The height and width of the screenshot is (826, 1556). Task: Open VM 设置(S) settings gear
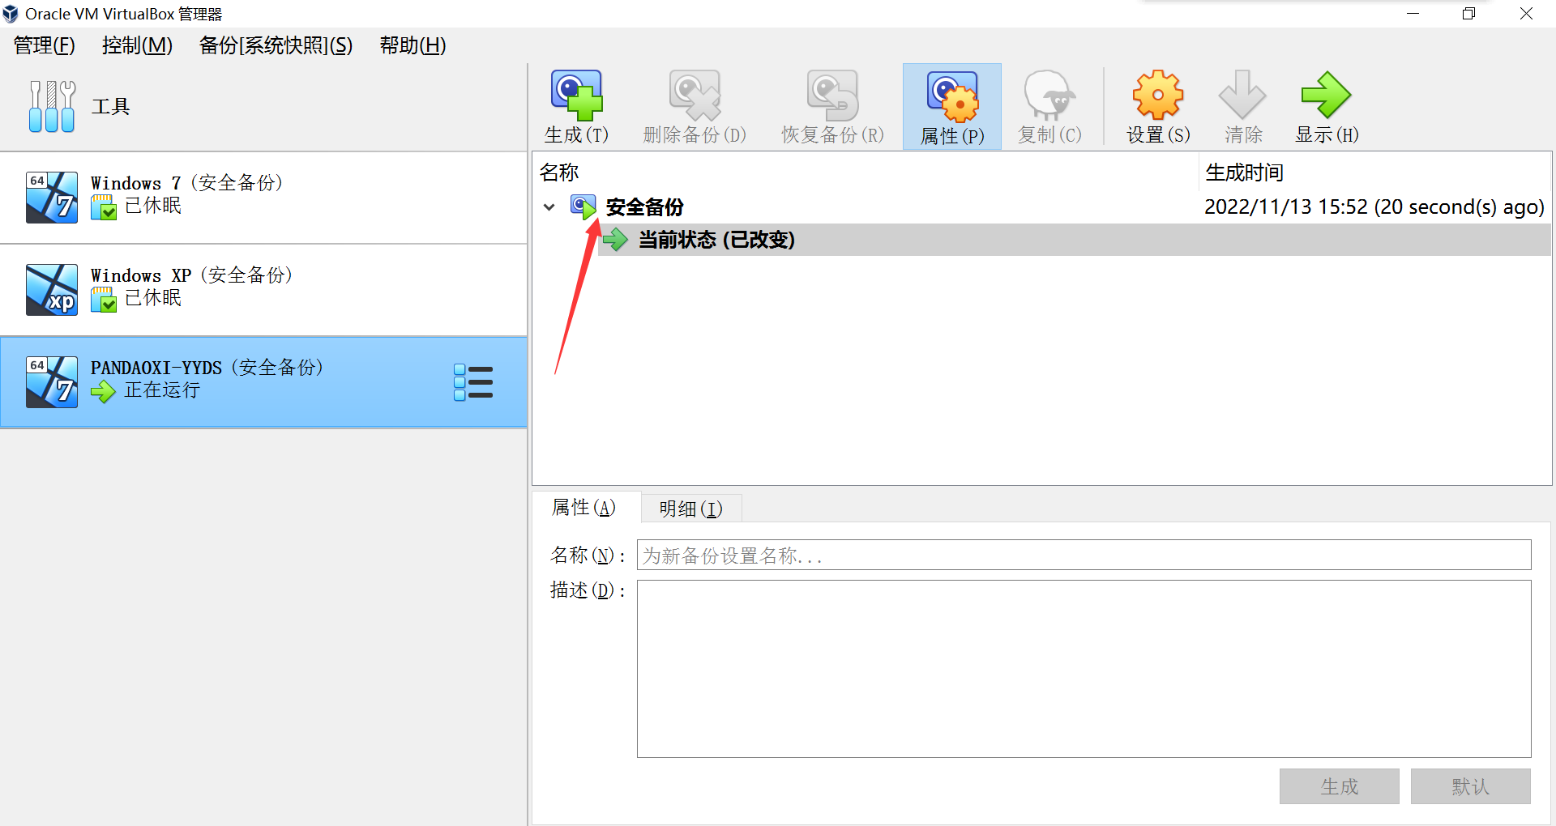click(1158, 95)
